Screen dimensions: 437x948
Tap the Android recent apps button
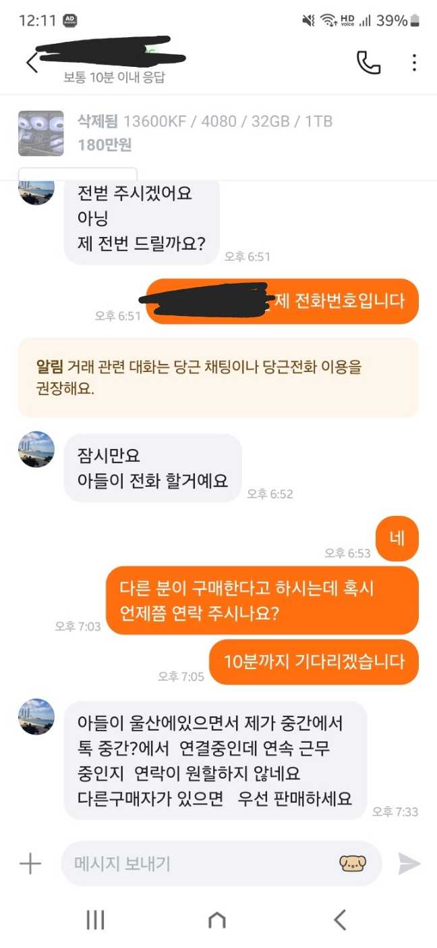point(95,920)
